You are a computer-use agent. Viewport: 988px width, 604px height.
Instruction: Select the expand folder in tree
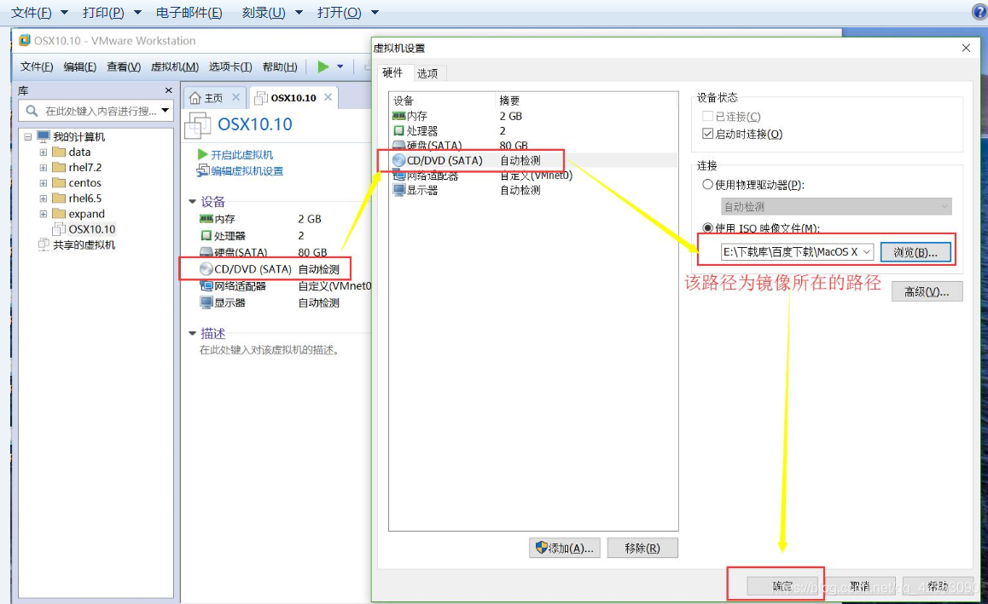[78, 214]
